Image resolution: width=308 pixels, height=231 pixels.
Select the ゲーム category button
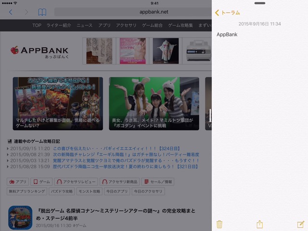[x=41, y=182]
